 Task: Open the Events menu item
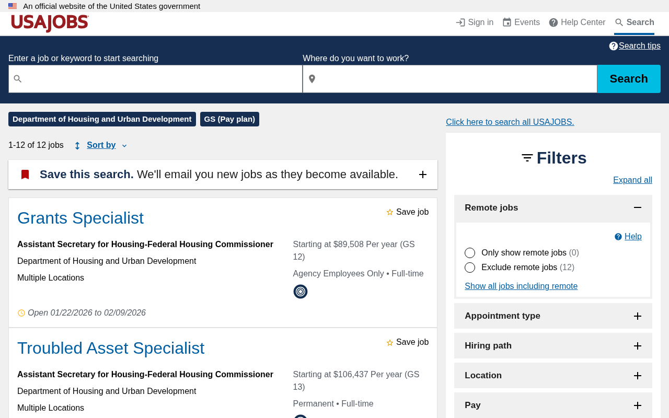[521, 22]
